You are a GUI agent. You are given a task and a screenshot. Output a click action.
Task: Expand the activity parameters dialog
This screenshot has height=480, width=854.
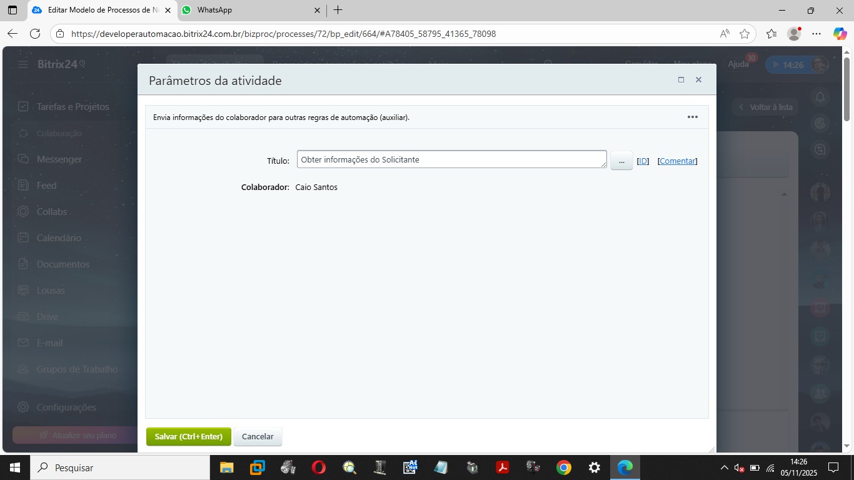[681, 80]
